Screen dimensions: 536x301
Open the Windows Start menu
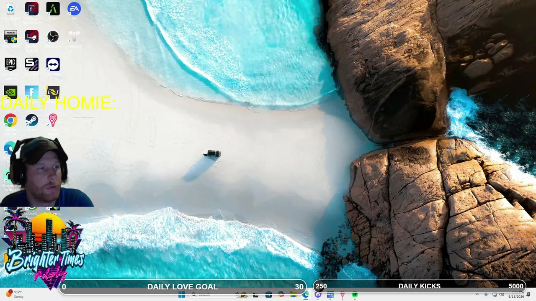coord(181,295)
